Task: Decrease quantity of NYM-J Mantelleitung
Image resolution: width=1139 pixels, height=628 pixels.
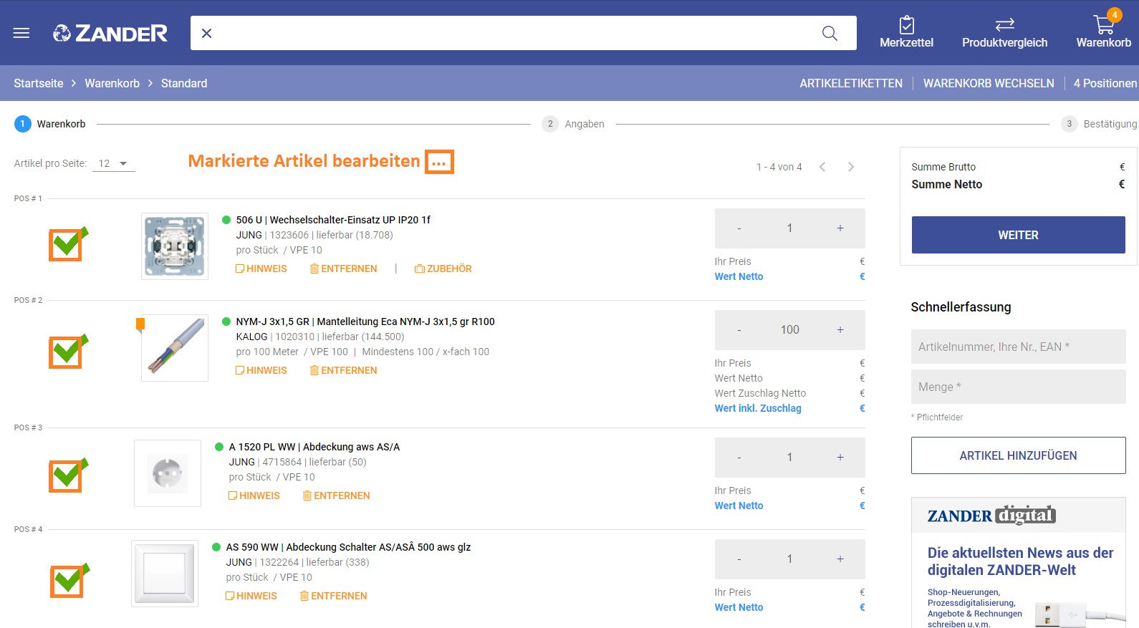Action: point(739,330)
